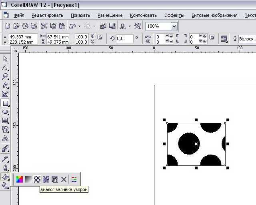
Task: Click the Export icon
Action: point(112,26)
